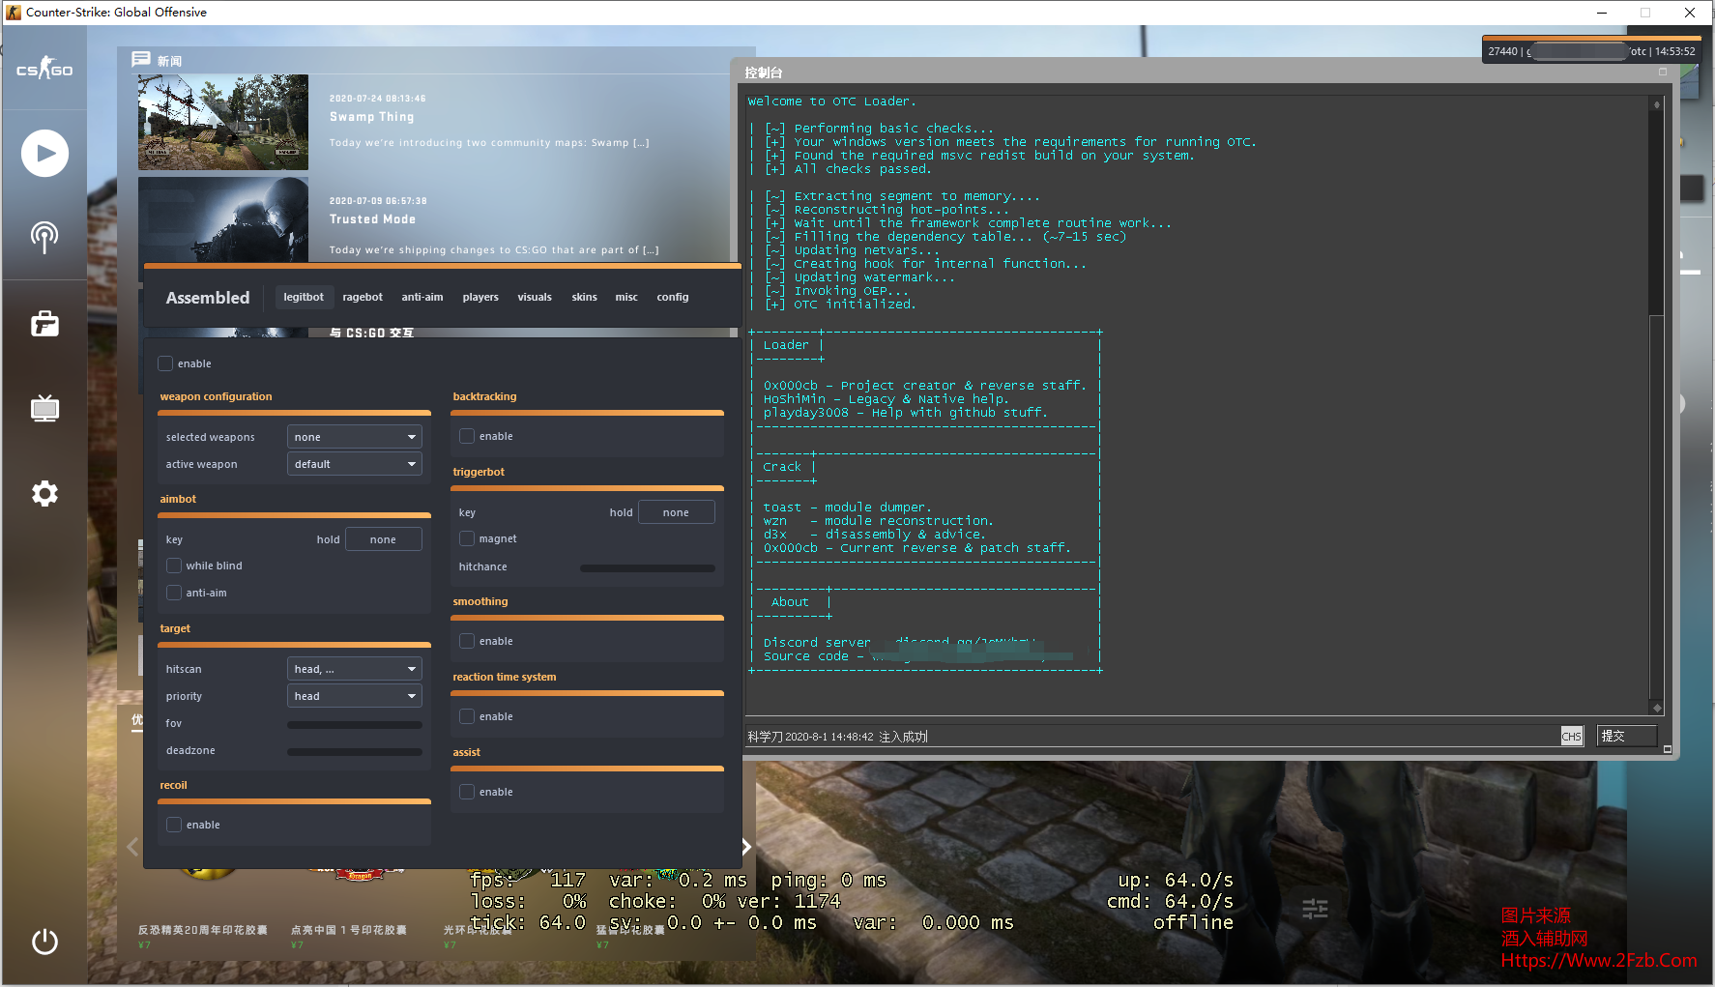This screenshot has height=987, width=1715.
Task: Click the aimbot key bind none button
Action: coord(384,539)
